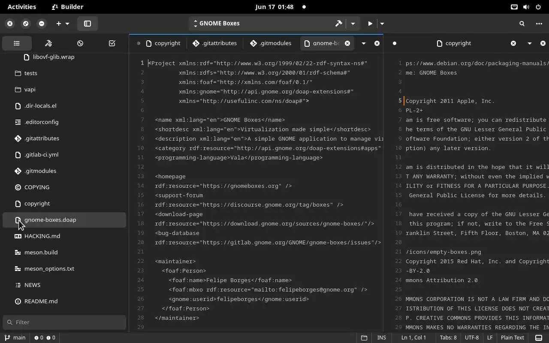Toggle the bottom panel icon in status bar
549x343 pixels.
539,338
